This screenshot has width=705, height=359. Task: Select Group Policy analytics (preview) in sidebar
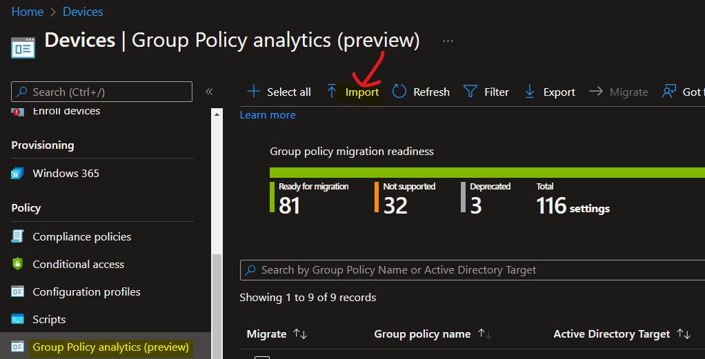[110, 347]
